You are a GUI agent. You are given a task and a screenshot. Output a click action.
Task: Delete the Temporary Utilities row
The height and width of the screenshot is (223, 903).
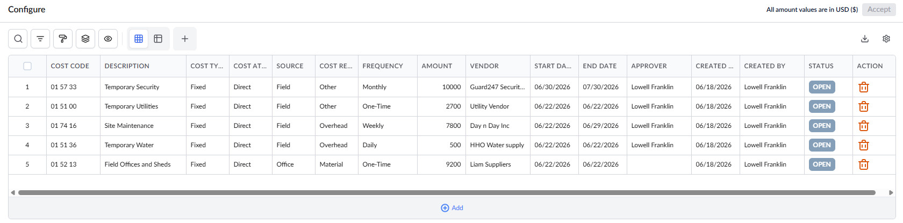pos(864,106)
